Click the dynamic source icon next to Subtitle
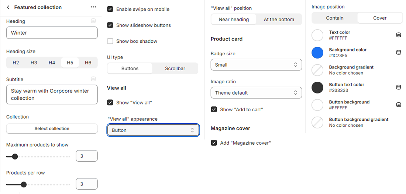 click(93, 79)
